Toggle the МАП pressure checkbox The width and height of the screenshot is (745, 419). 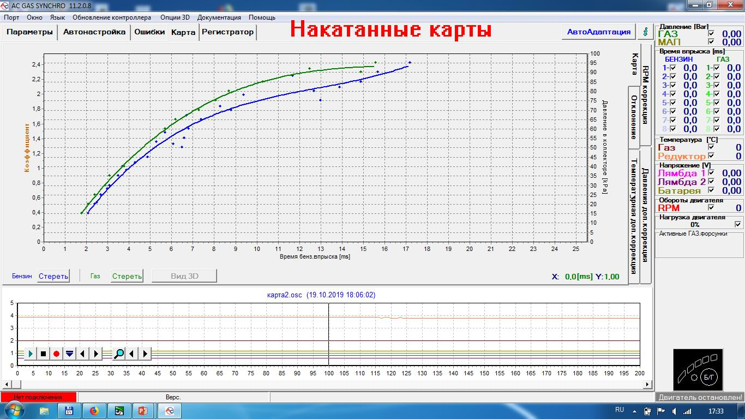click(711, 42)
